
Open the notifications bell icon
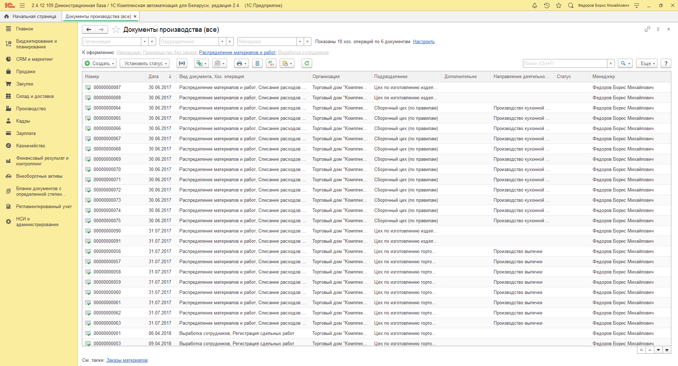(x=534, y=6)
